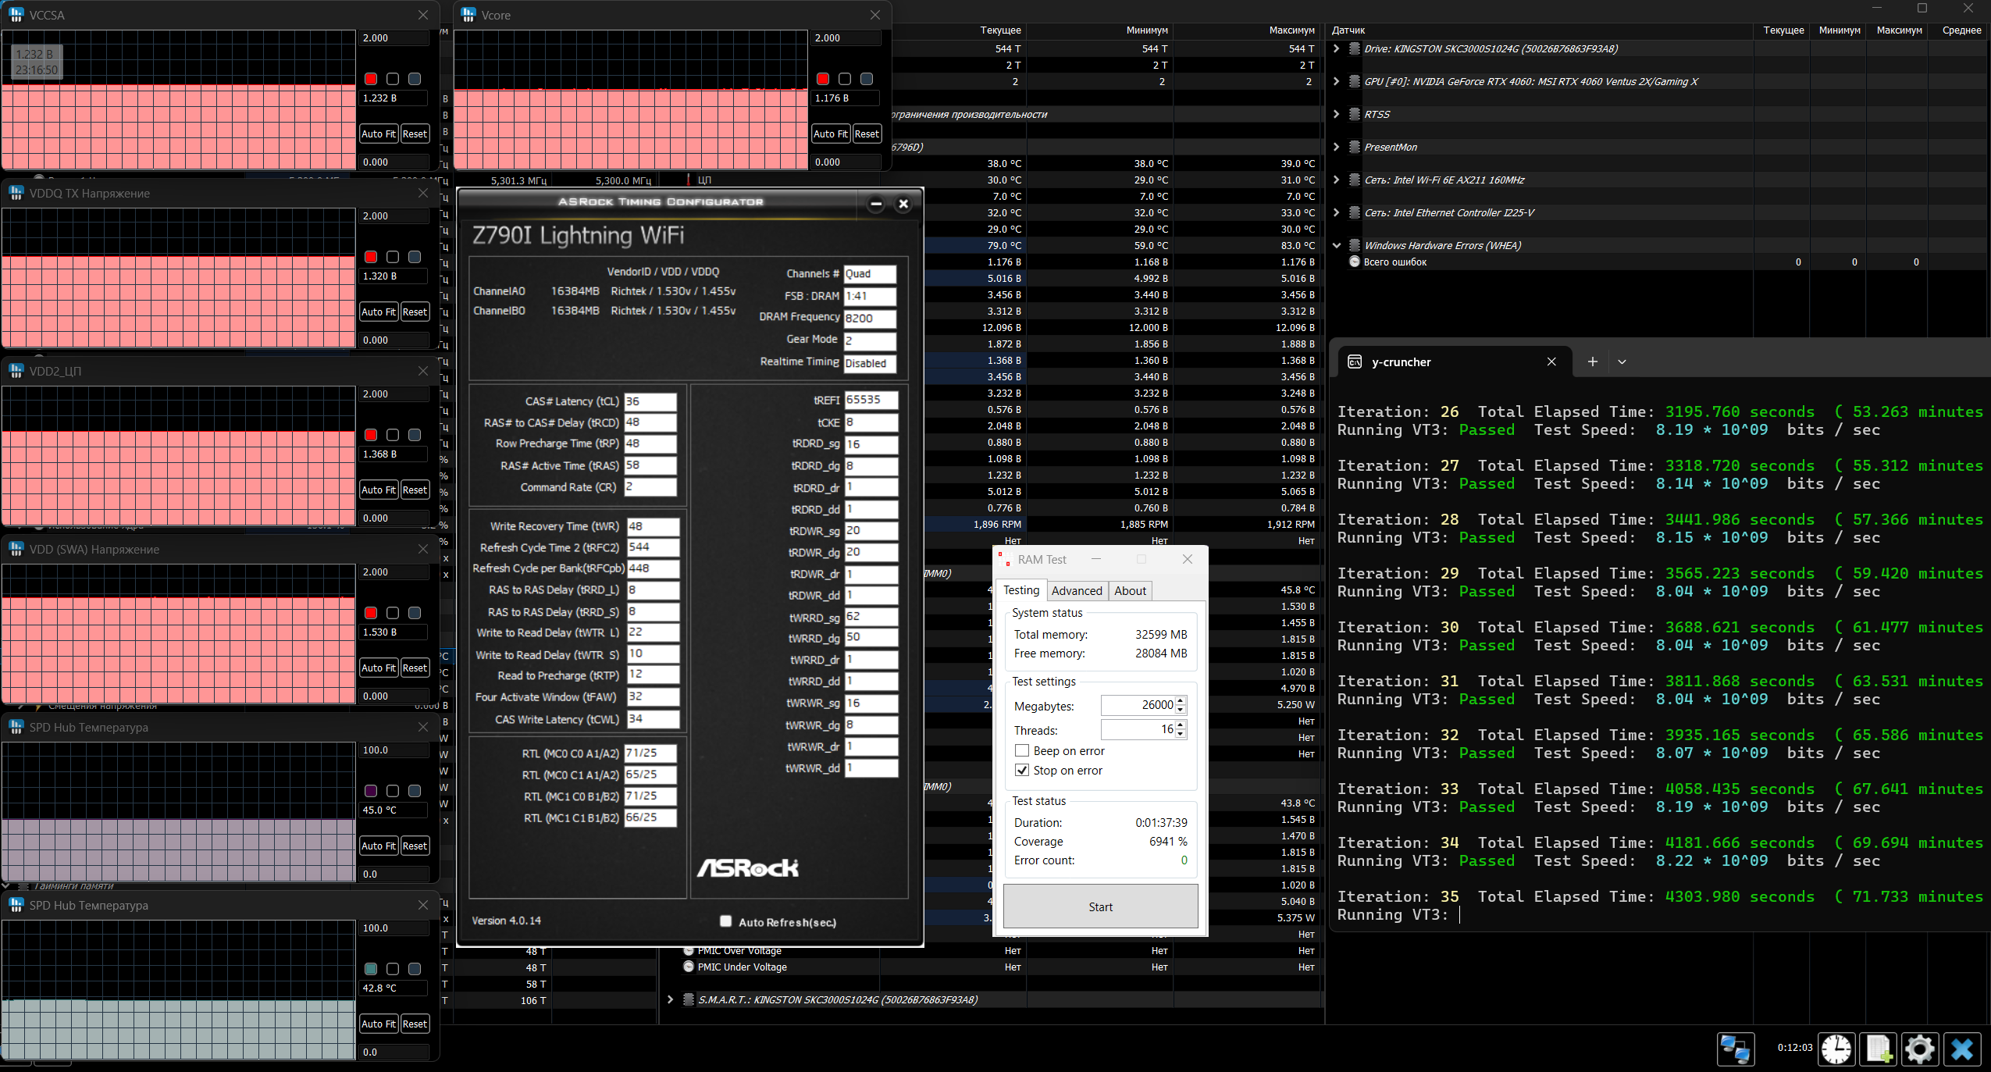This screenshot has width=1991, height=1072.
Task: Click Auto Fit in VCCSA graph
Action: pyautogui.click(x=379, y=134)
